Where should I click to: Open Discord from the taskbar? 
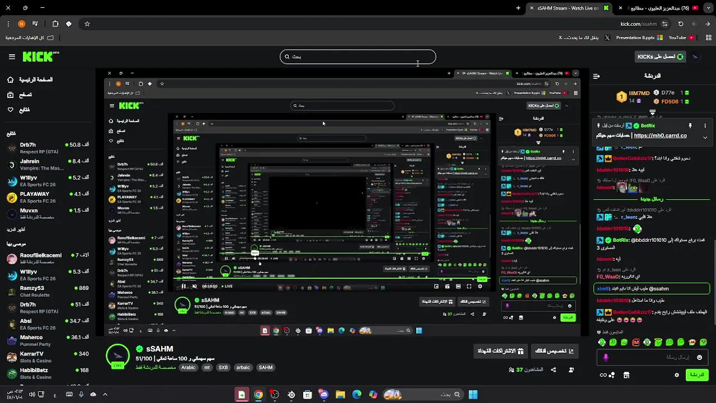point(324,395)
